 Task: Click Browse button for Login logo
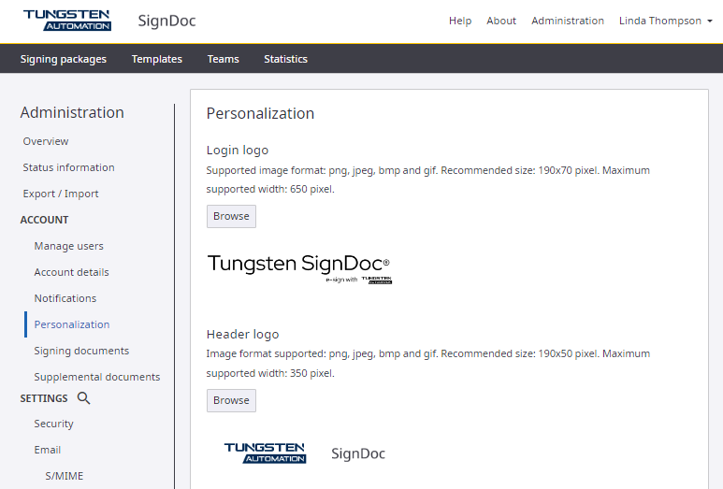point(231,217)
